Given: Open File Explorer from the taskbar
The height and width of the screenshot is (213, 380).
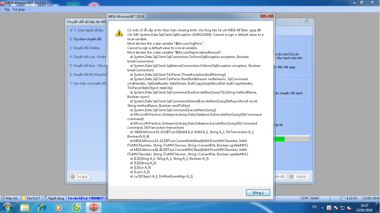Looking at the screenshot, I should (x=25, y=207).
